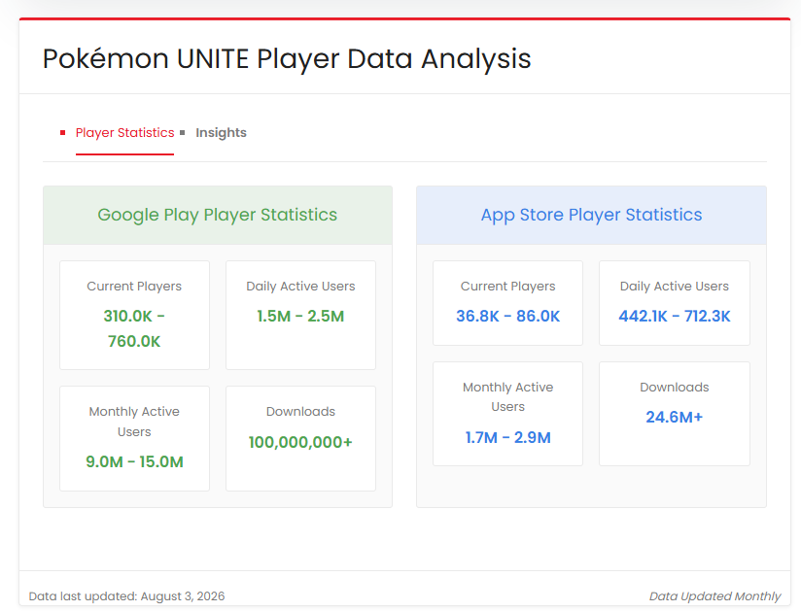Click the App Store Monthly Active Users card
The width and height of the screenshot is (801, 611).
[x=507, y=414]
